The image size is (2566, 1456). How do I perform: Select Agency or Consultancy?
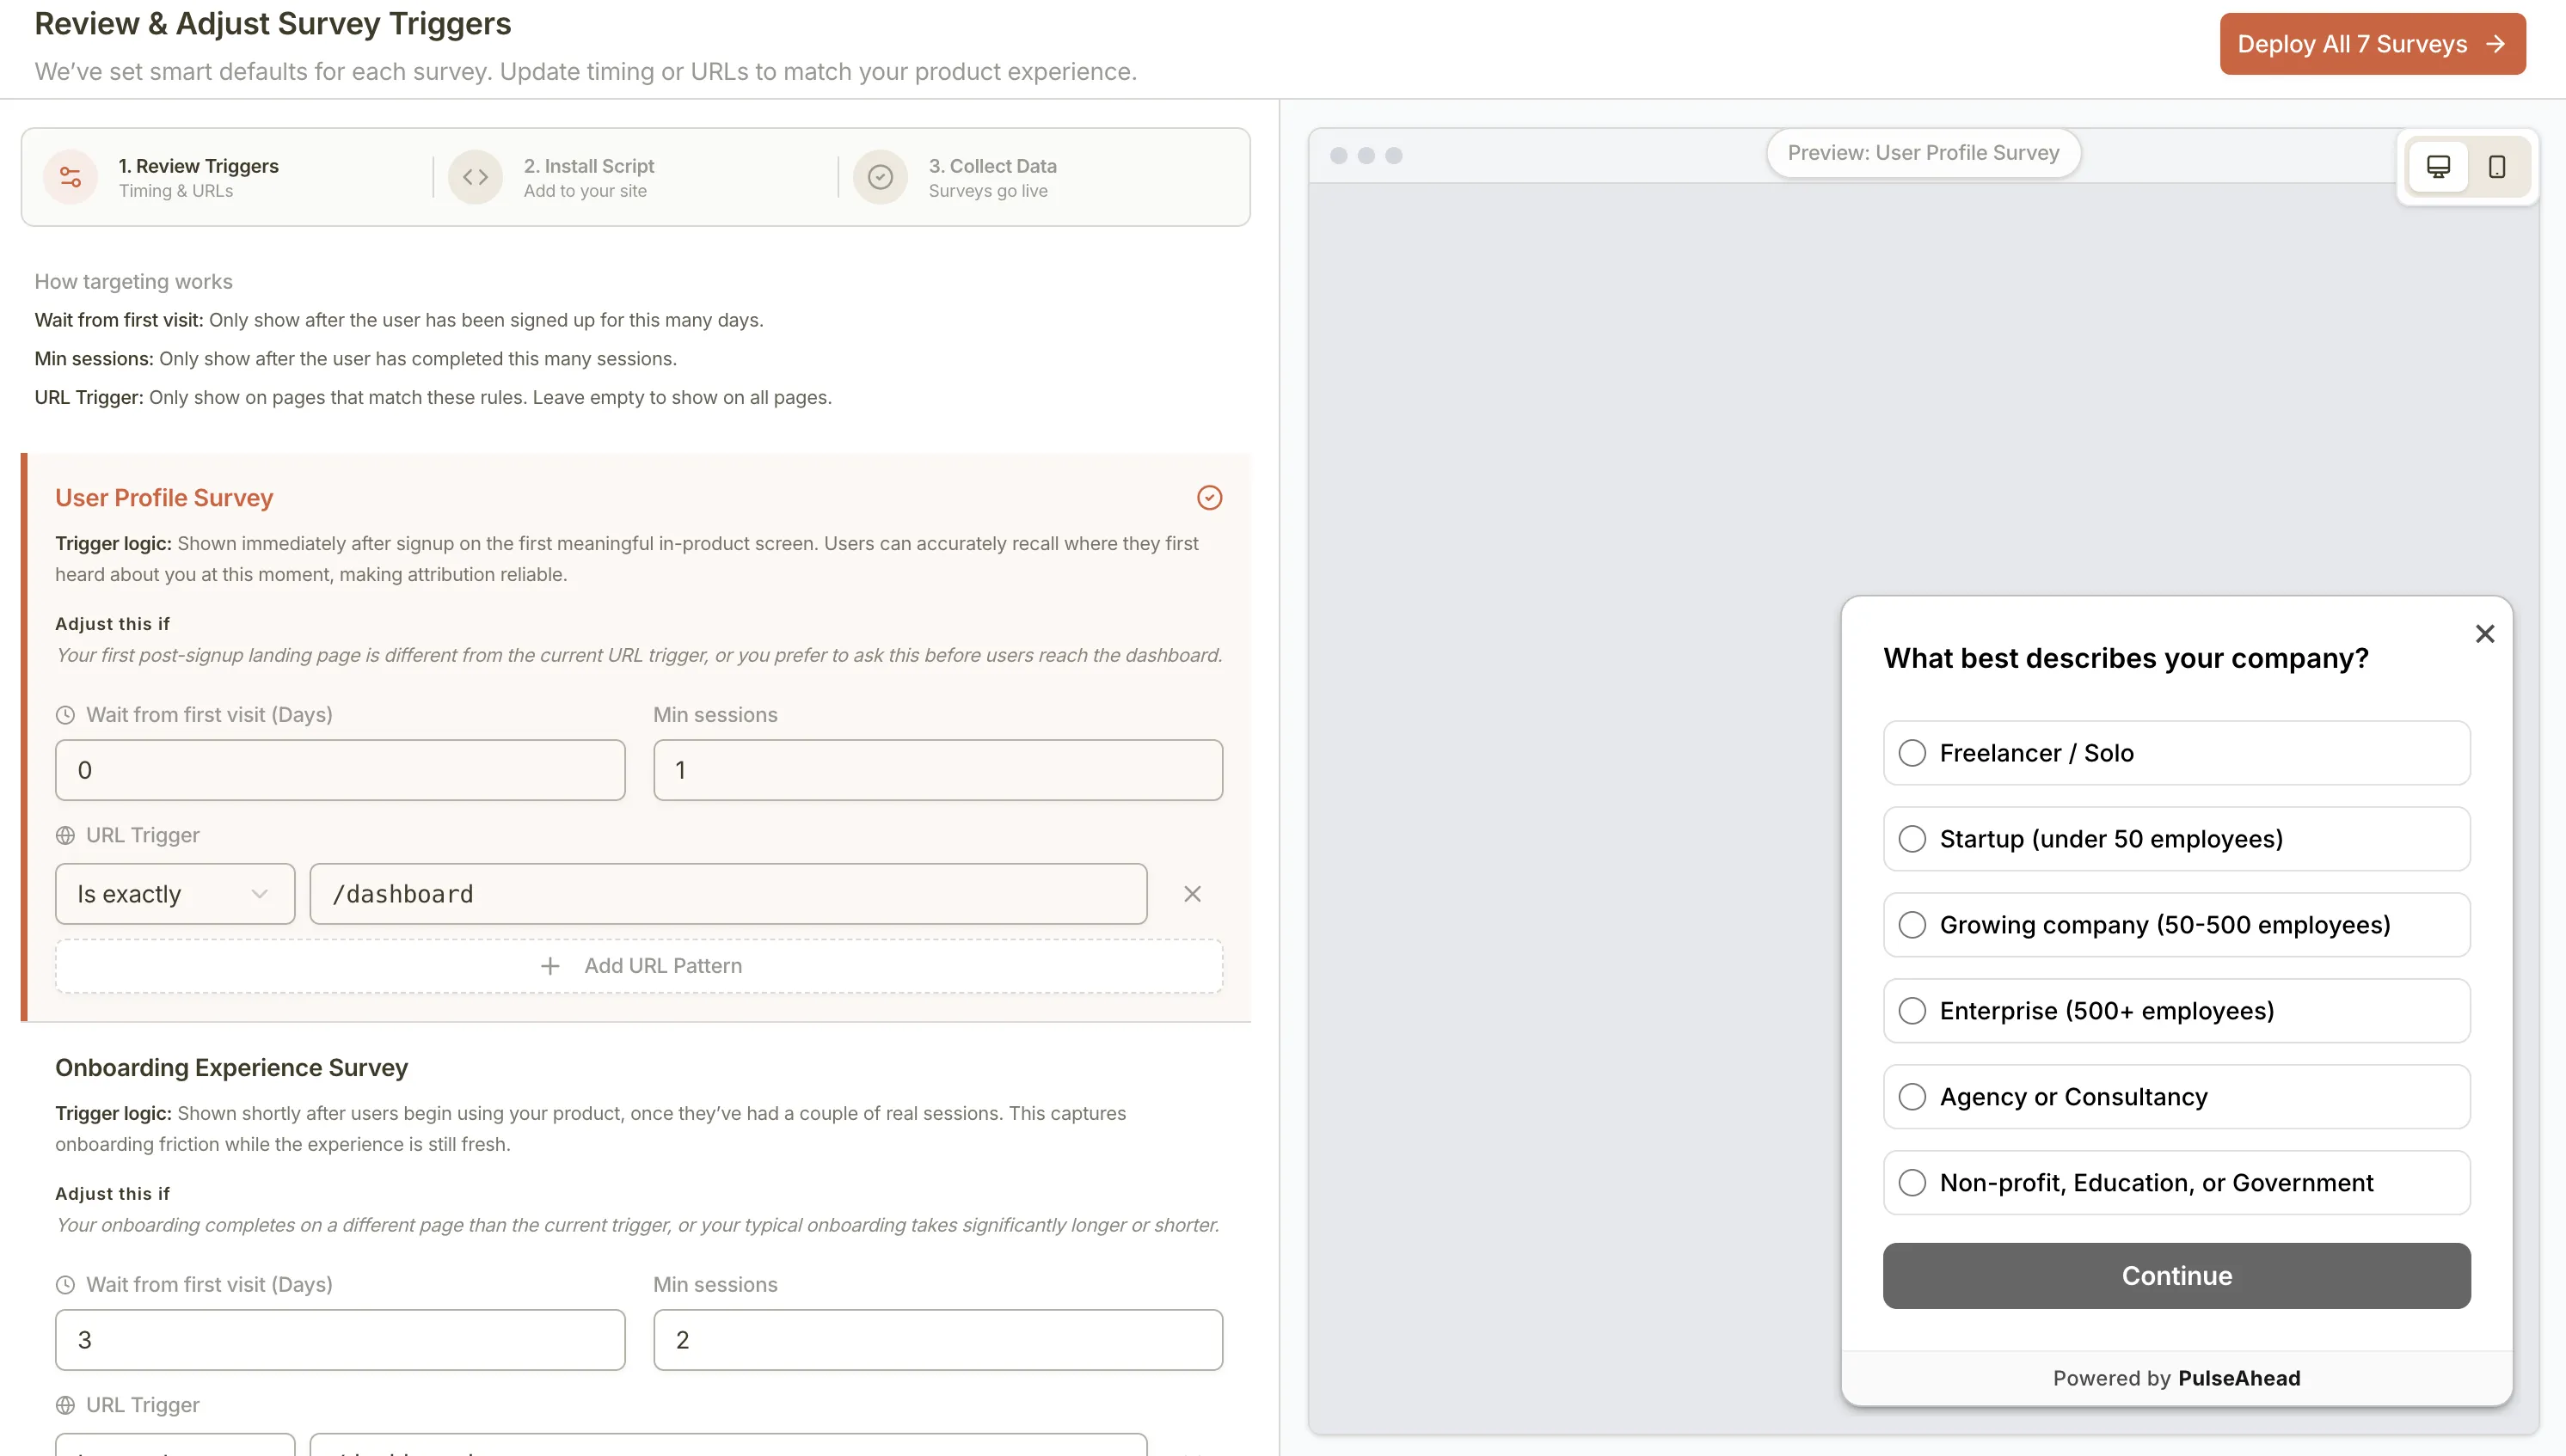tap(2176, 1096)
